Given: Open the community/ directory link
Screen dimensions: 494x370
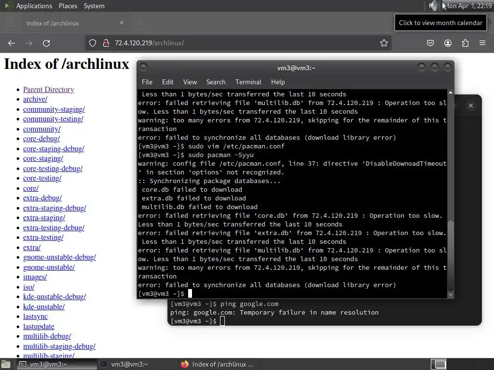Looking at the screenshot, I should click(41, 129).
